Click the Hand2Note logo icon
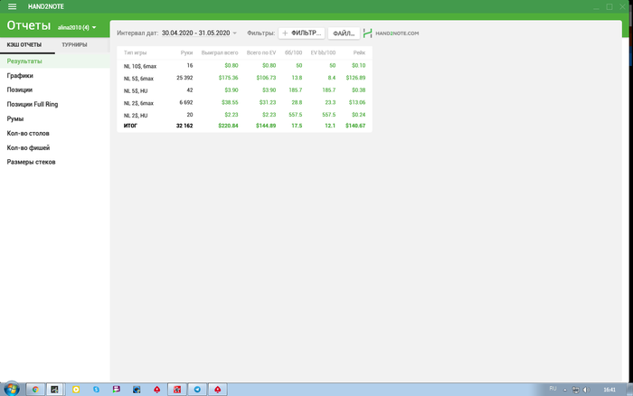This screenshot has width=633, height=396. coord(367,33)
